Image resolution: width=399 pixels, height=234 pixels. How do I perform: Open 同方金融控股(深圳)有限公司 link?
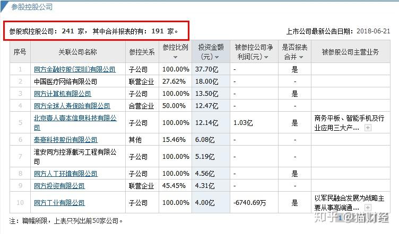coord(75,69)
